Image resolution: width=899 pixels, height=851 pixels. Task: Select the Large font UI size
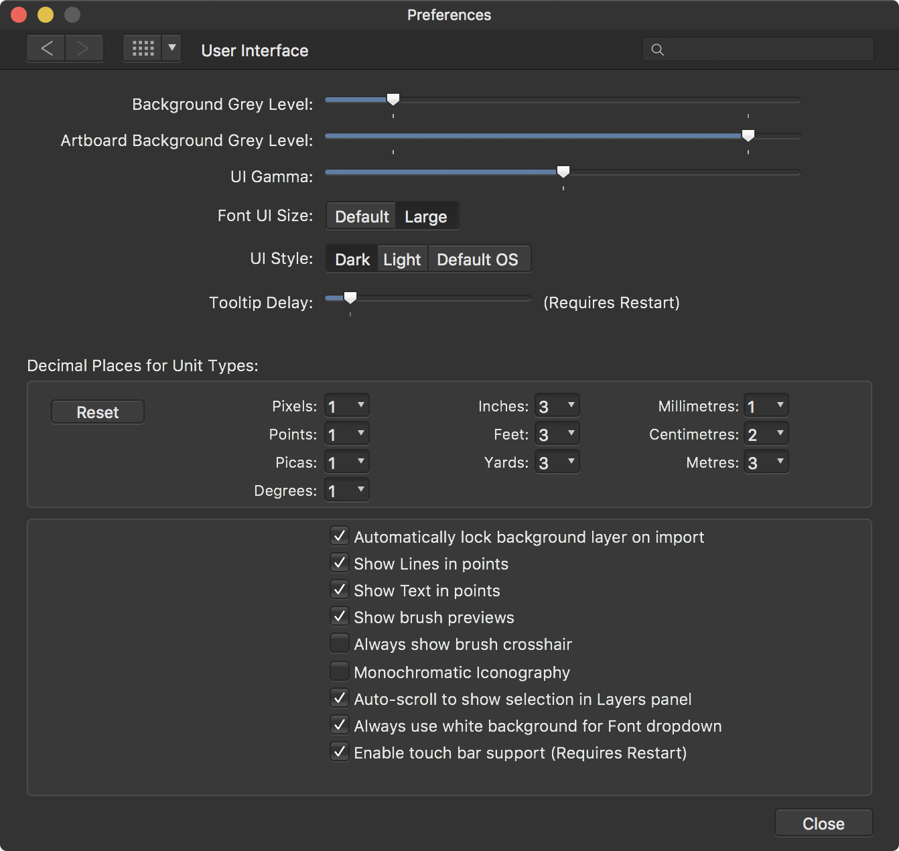pyautogui.click(x=425, y=216)
